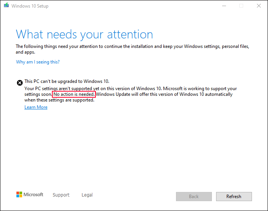The width and height of the screenshot is (268, 211).
Task: Click the Microsoft logo
Action: click(30, 195)
